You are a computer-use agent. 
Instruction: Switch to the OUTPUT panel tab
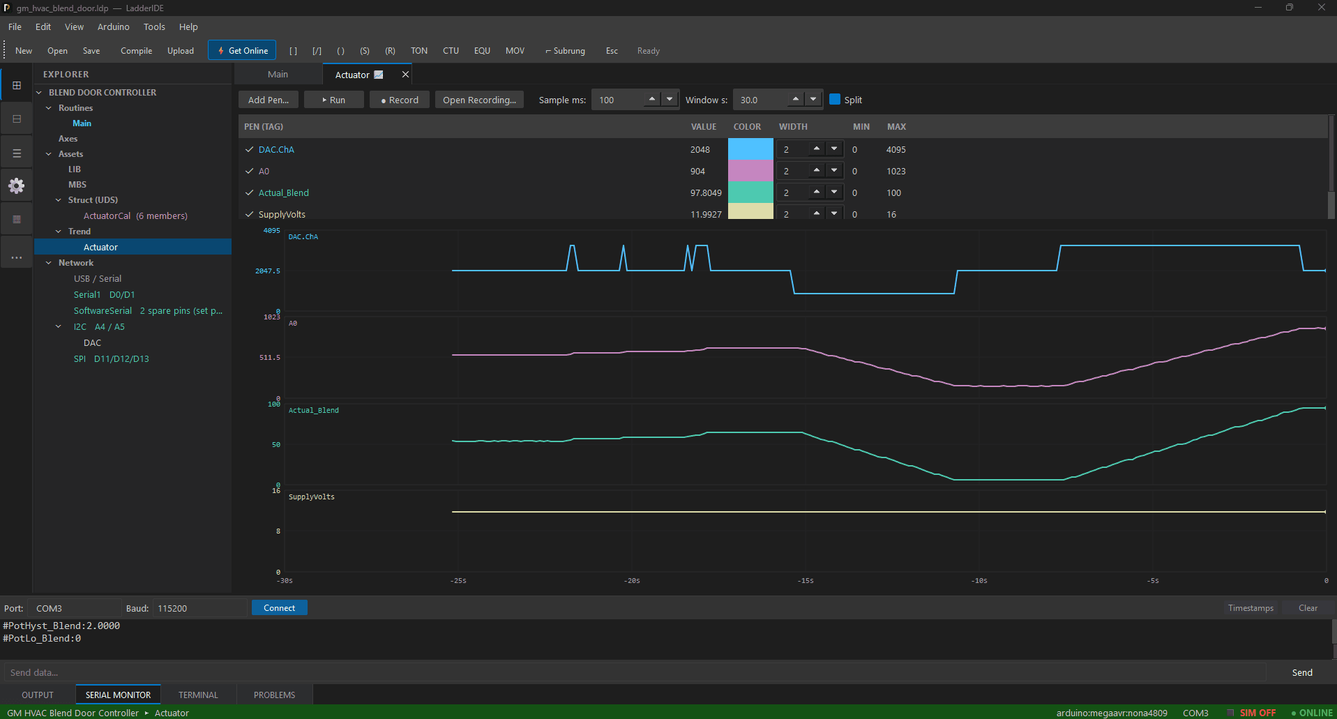[38, 695]
